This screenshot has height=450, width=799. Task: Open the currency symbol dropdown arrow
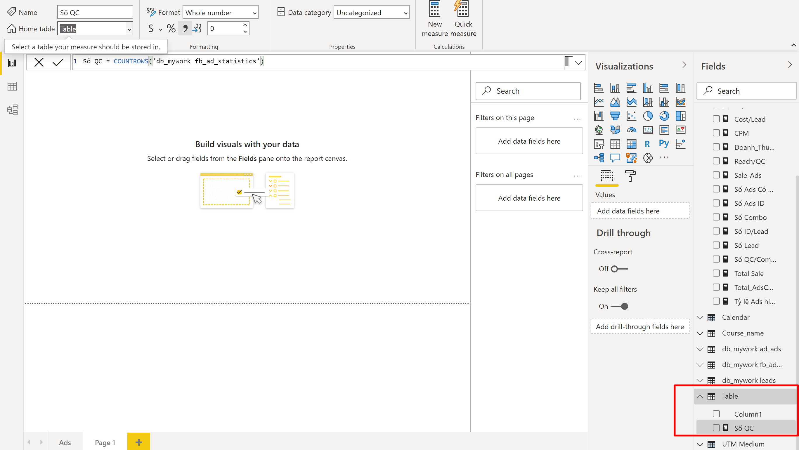160,29
